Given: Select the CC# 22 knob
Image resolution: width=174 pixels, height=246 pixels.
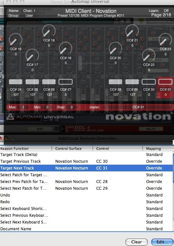Looking at the screenshot, I should tap(149, 56).
